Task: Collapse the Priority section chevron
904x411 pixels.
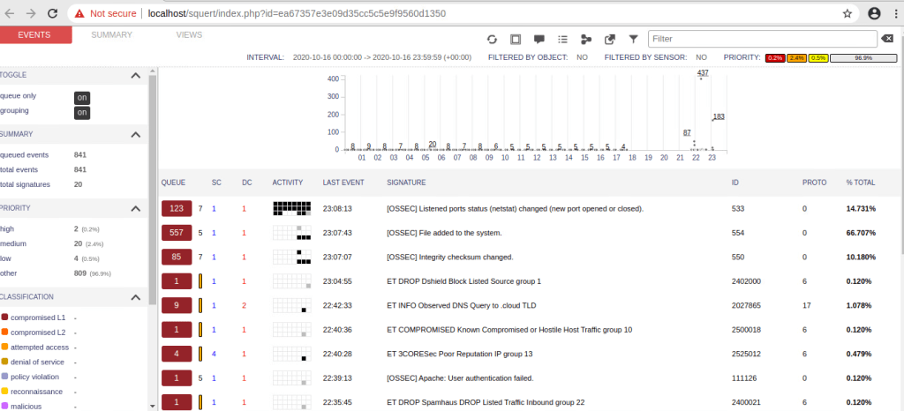Action: (135, 209)
